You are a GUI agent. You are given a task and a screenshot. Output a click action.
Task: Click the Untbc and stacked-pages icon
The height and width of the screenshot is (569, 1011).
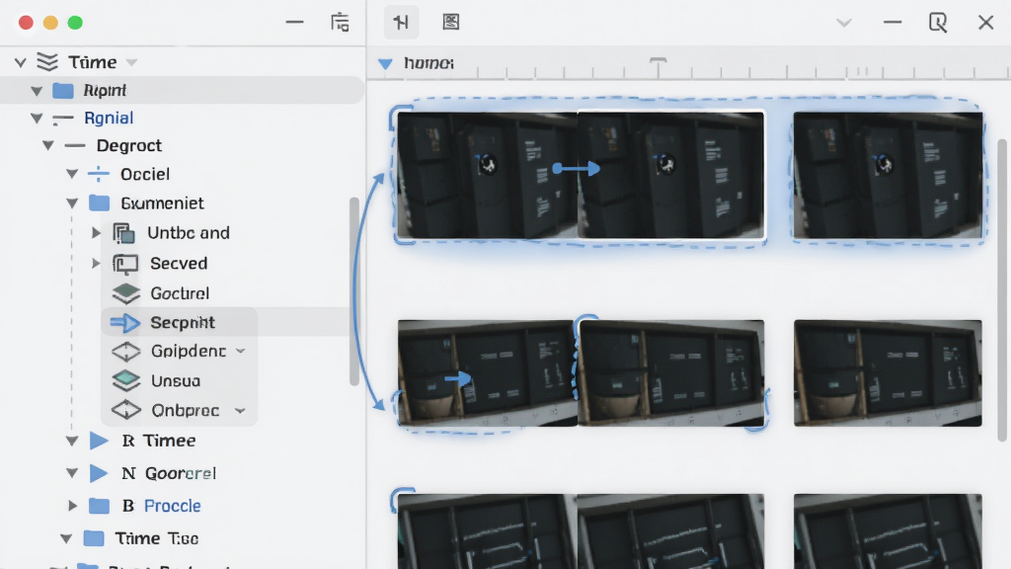[x=123, y=233]
